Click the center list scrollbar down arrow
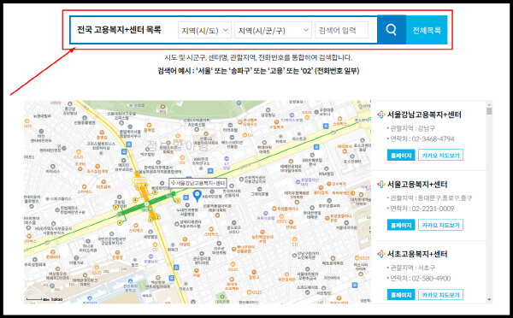 pyautogui.click(x=489, y=299)
